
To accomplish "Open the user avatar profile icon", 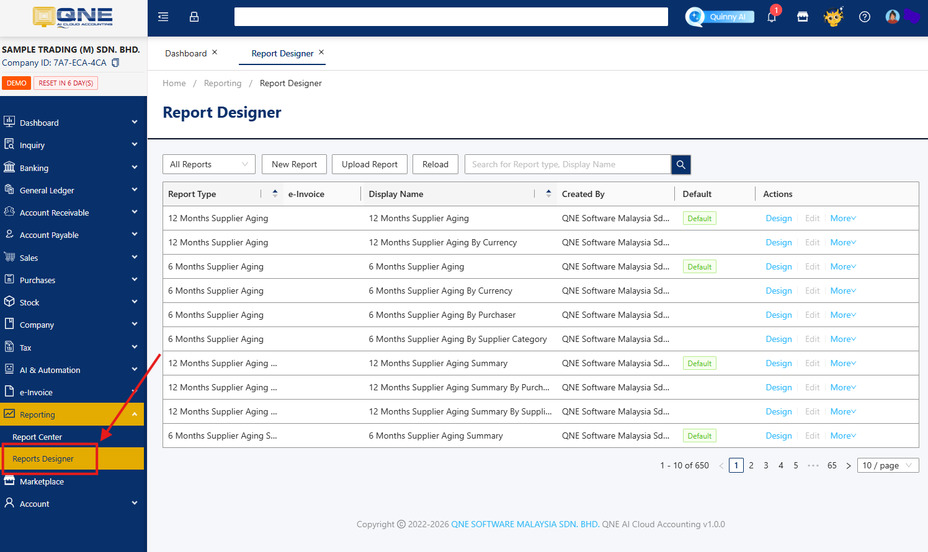I will coord(892,17).
